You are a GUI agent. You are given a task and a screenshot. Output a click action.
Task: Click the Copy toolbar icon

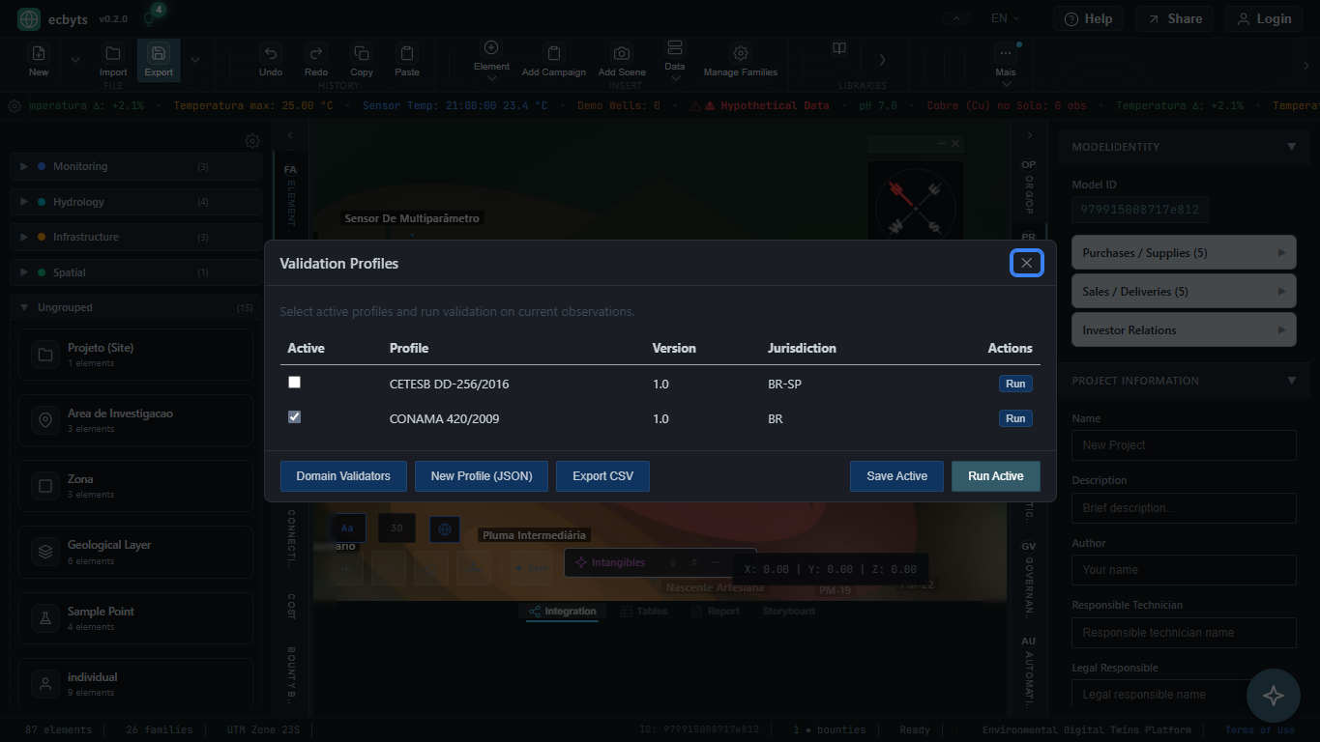362,54
